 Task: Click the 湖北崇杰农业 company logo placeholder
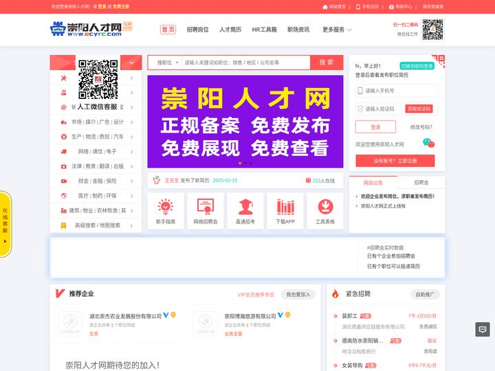click(70, 324)
